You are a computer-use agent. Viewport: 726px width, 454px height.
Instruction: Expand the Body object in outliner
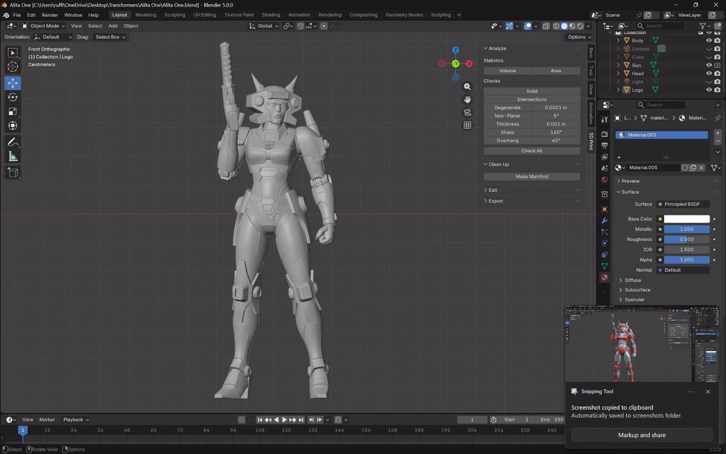point(618,41)
